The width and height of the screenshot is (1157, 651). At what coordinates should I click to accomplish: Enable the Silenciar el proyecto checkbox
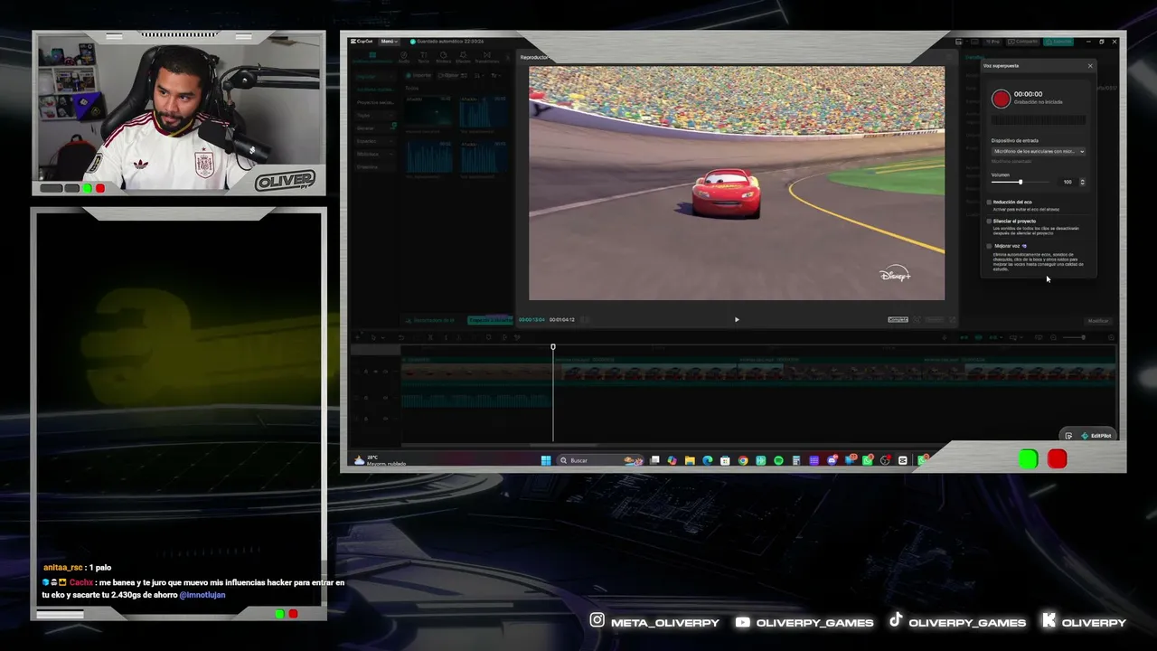tap(989, 222)
